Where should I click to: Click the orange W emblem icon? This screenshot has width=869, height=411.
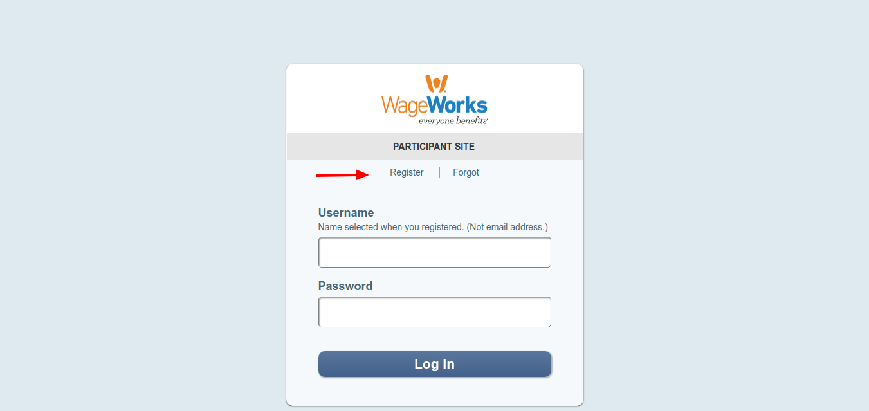point(435,84)
